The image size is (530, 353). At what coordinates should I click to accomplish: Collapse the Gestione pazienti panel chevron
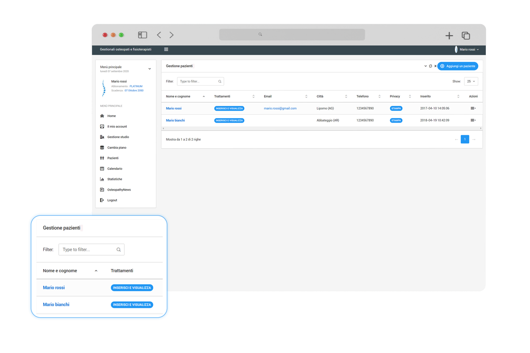[x=425, y=66]
